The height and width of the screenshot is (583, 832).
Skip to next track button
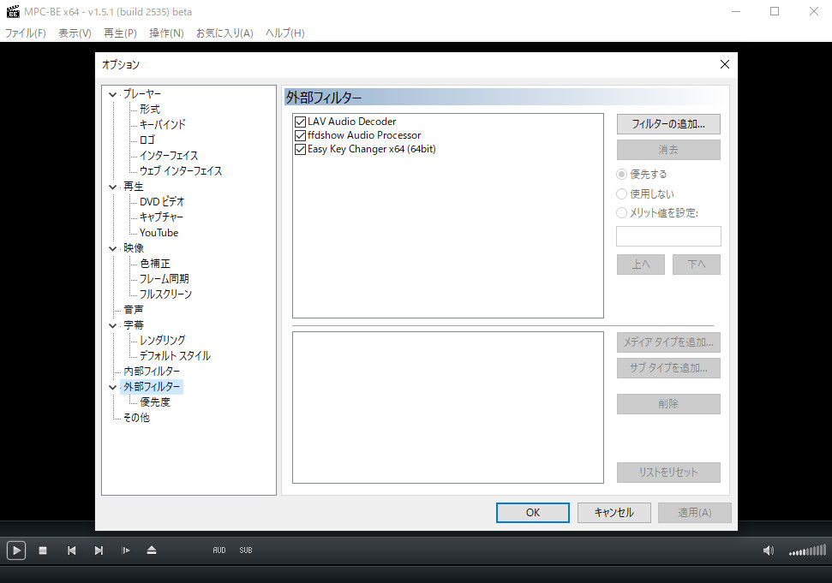99,550
